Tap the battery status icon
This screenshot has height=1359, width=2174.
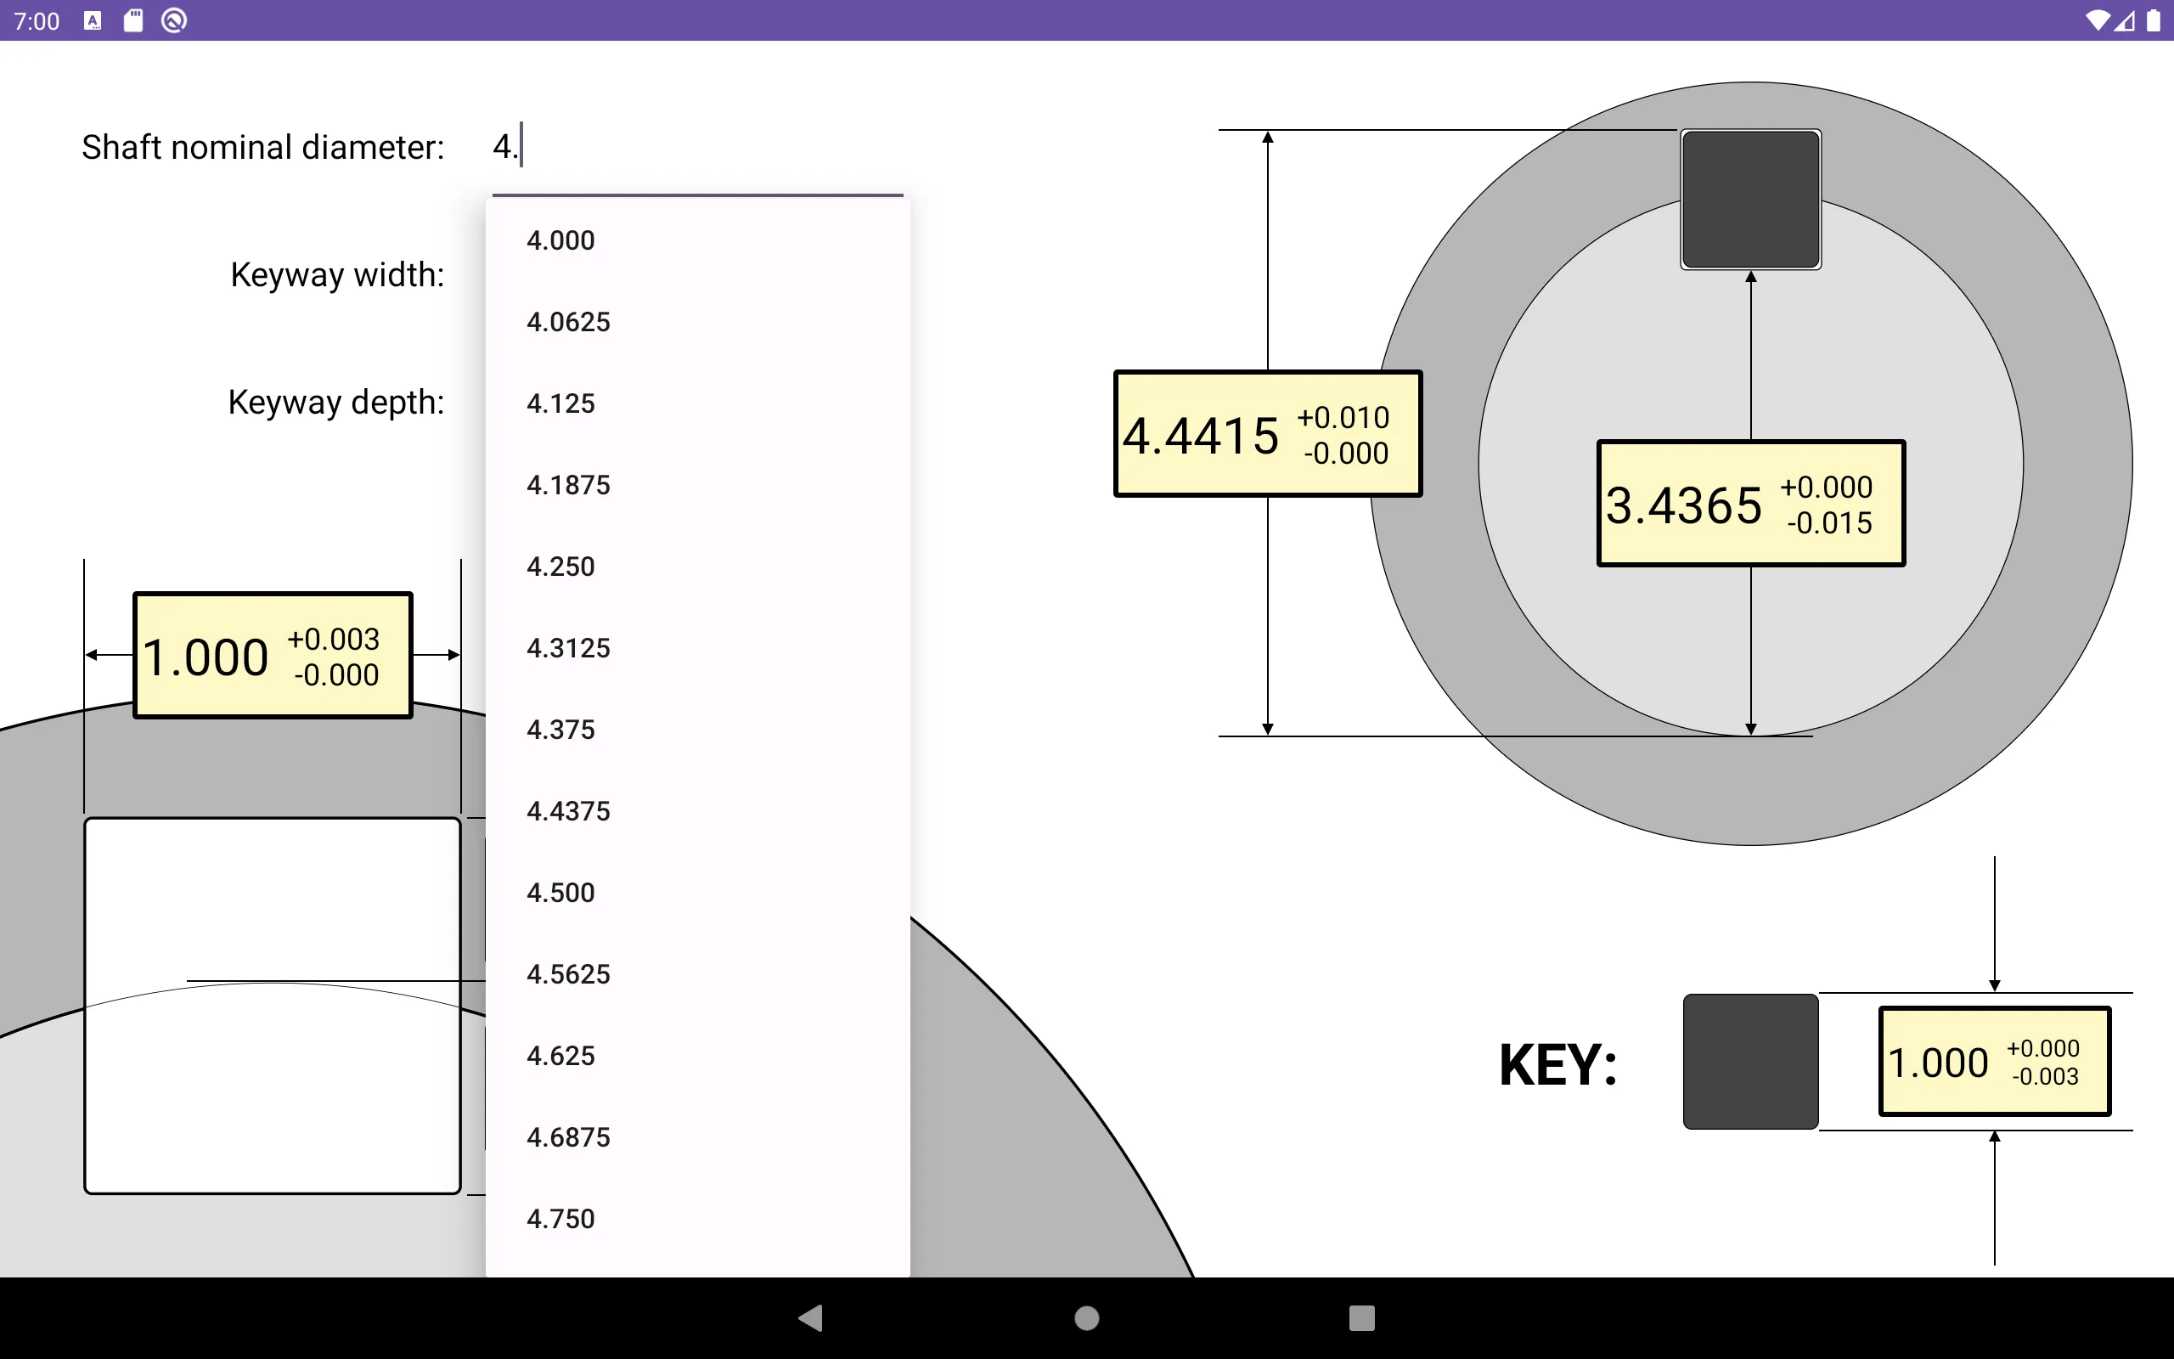2154,20
